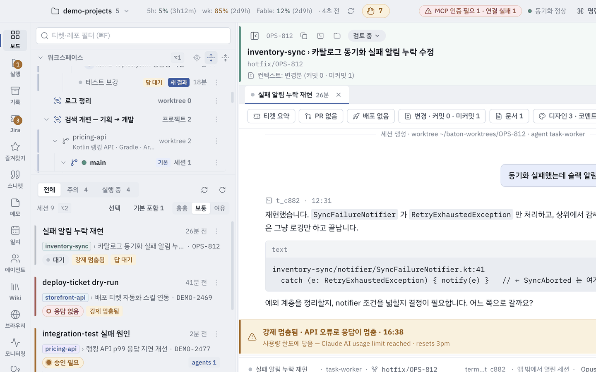Collapse the main branch node
596x372 pixels.
pos(63,162)
